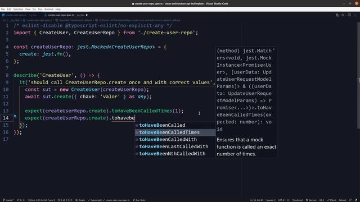Choose toHaveBeenLastCalledWith suggestion

[175, 146]
